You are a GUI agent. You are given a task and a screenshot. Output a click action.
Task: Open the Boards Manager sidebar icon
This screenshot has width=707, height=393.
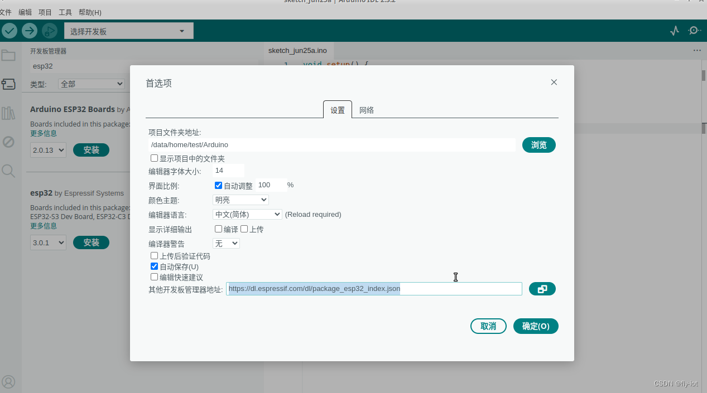coord(8,84)
